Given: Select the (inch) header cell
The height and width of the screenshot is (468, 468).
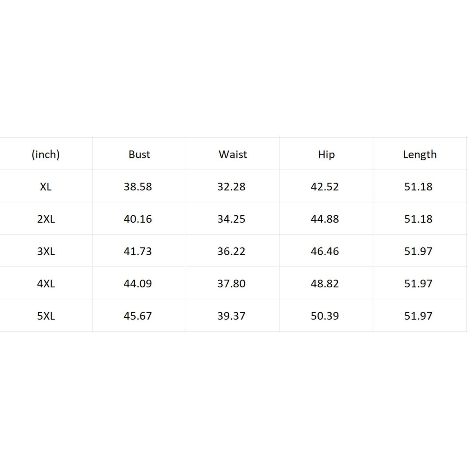Looking at the screenshot, I should pyautogui.click(x=46, y=154).
